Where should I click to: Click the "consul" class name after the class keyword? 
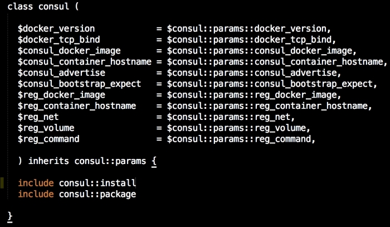[54, 6]
